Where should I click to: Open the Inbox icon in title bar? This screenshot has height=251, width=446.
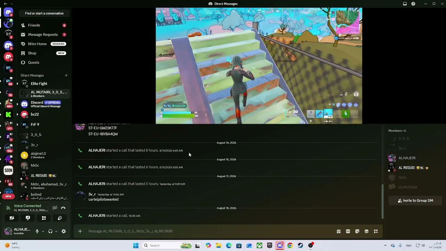pos(405,4)
